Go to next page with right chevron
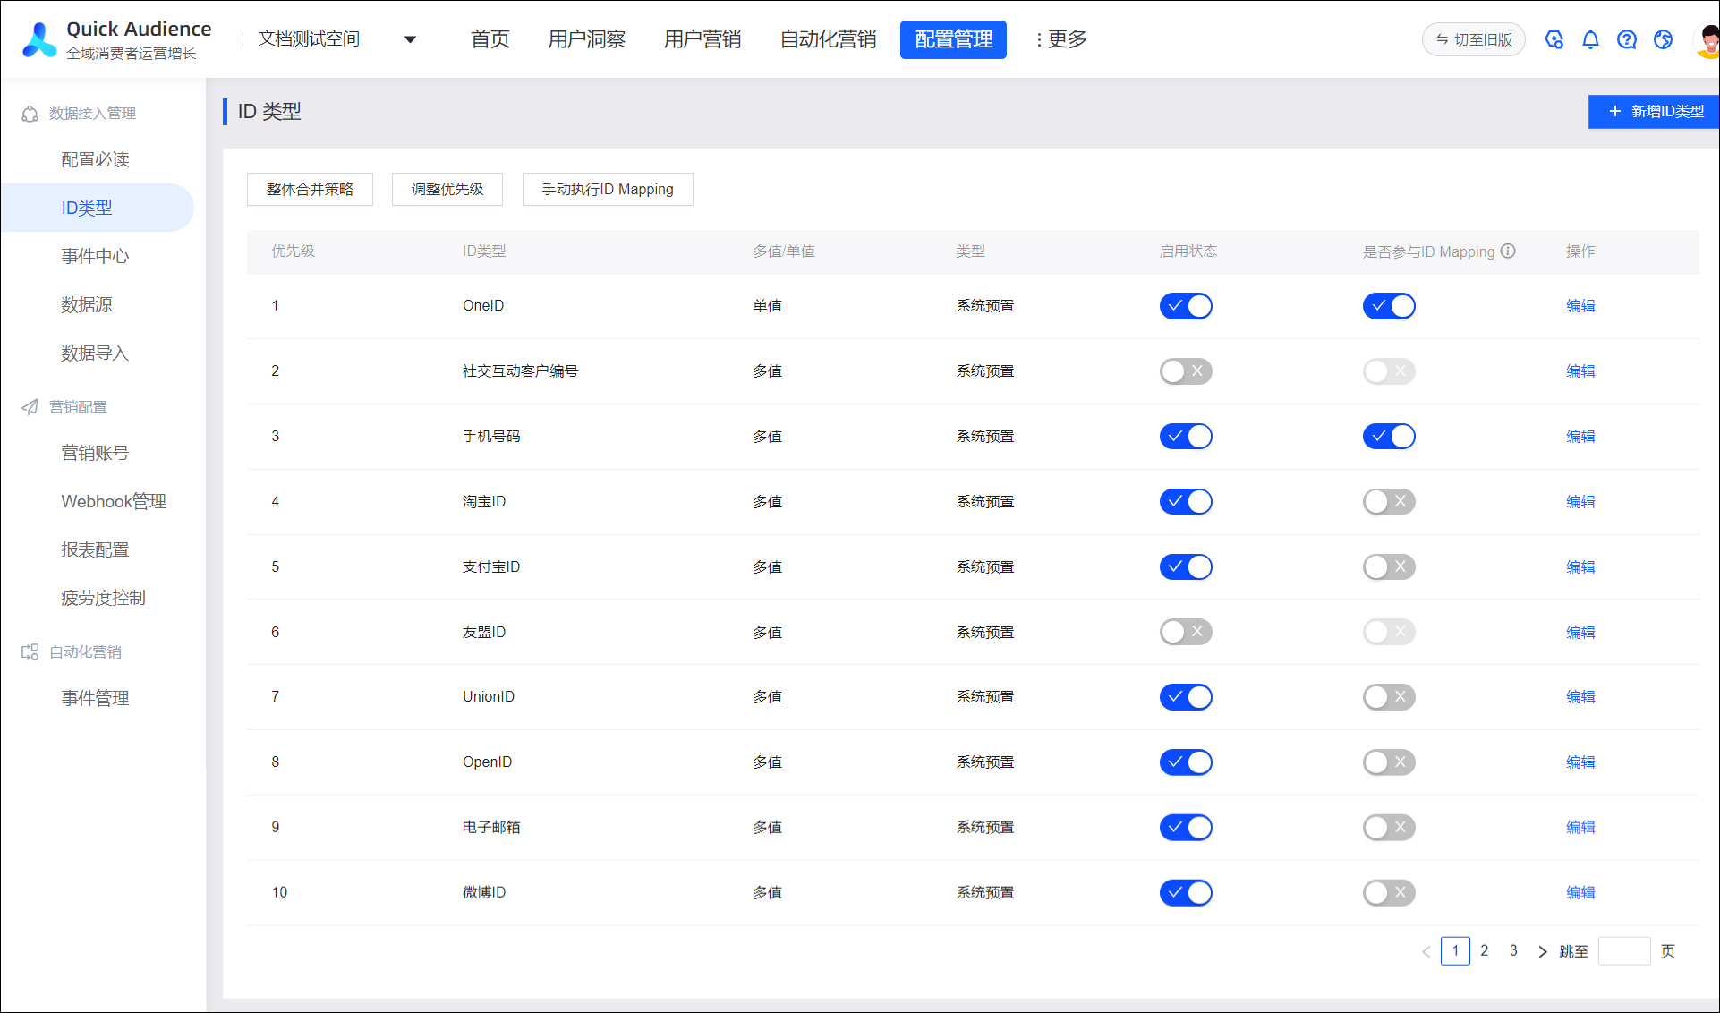This screenshot has height=1013, width=1720. (x=1542, y=951)
